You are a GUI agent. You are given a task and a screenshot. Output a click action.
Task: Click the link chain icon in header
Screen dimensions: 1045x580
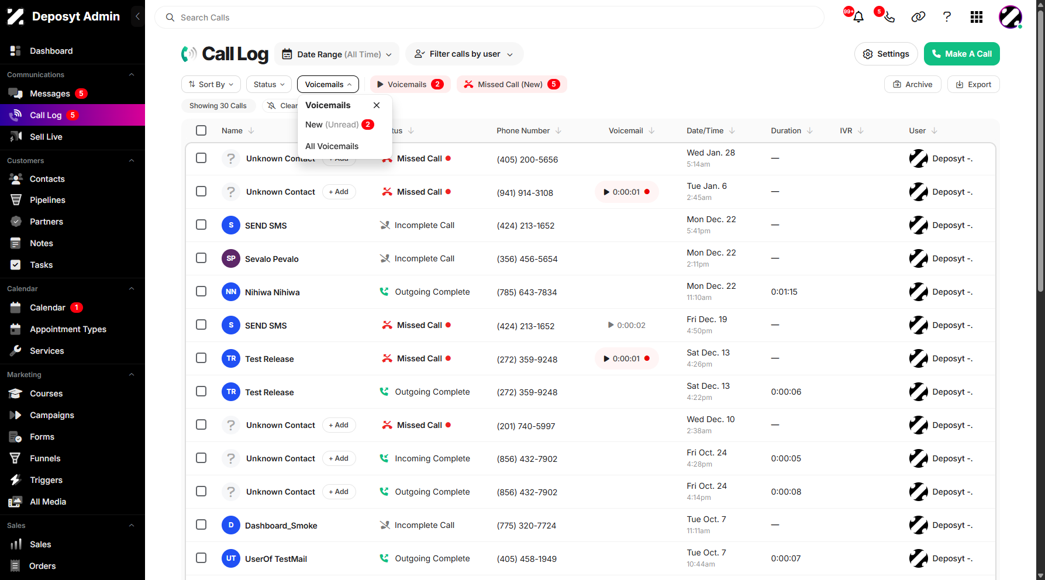(x=918, y=17)
